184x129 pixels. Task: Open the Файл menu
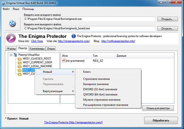(x=6, y=9)
